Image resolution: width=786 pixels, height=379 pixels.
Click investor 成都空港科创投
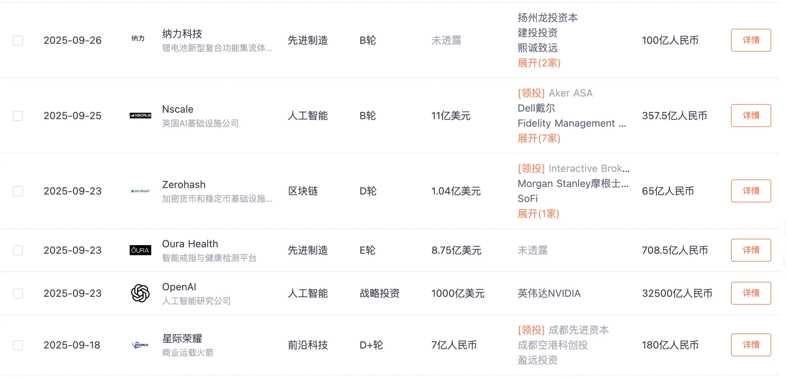click(553, 345)
